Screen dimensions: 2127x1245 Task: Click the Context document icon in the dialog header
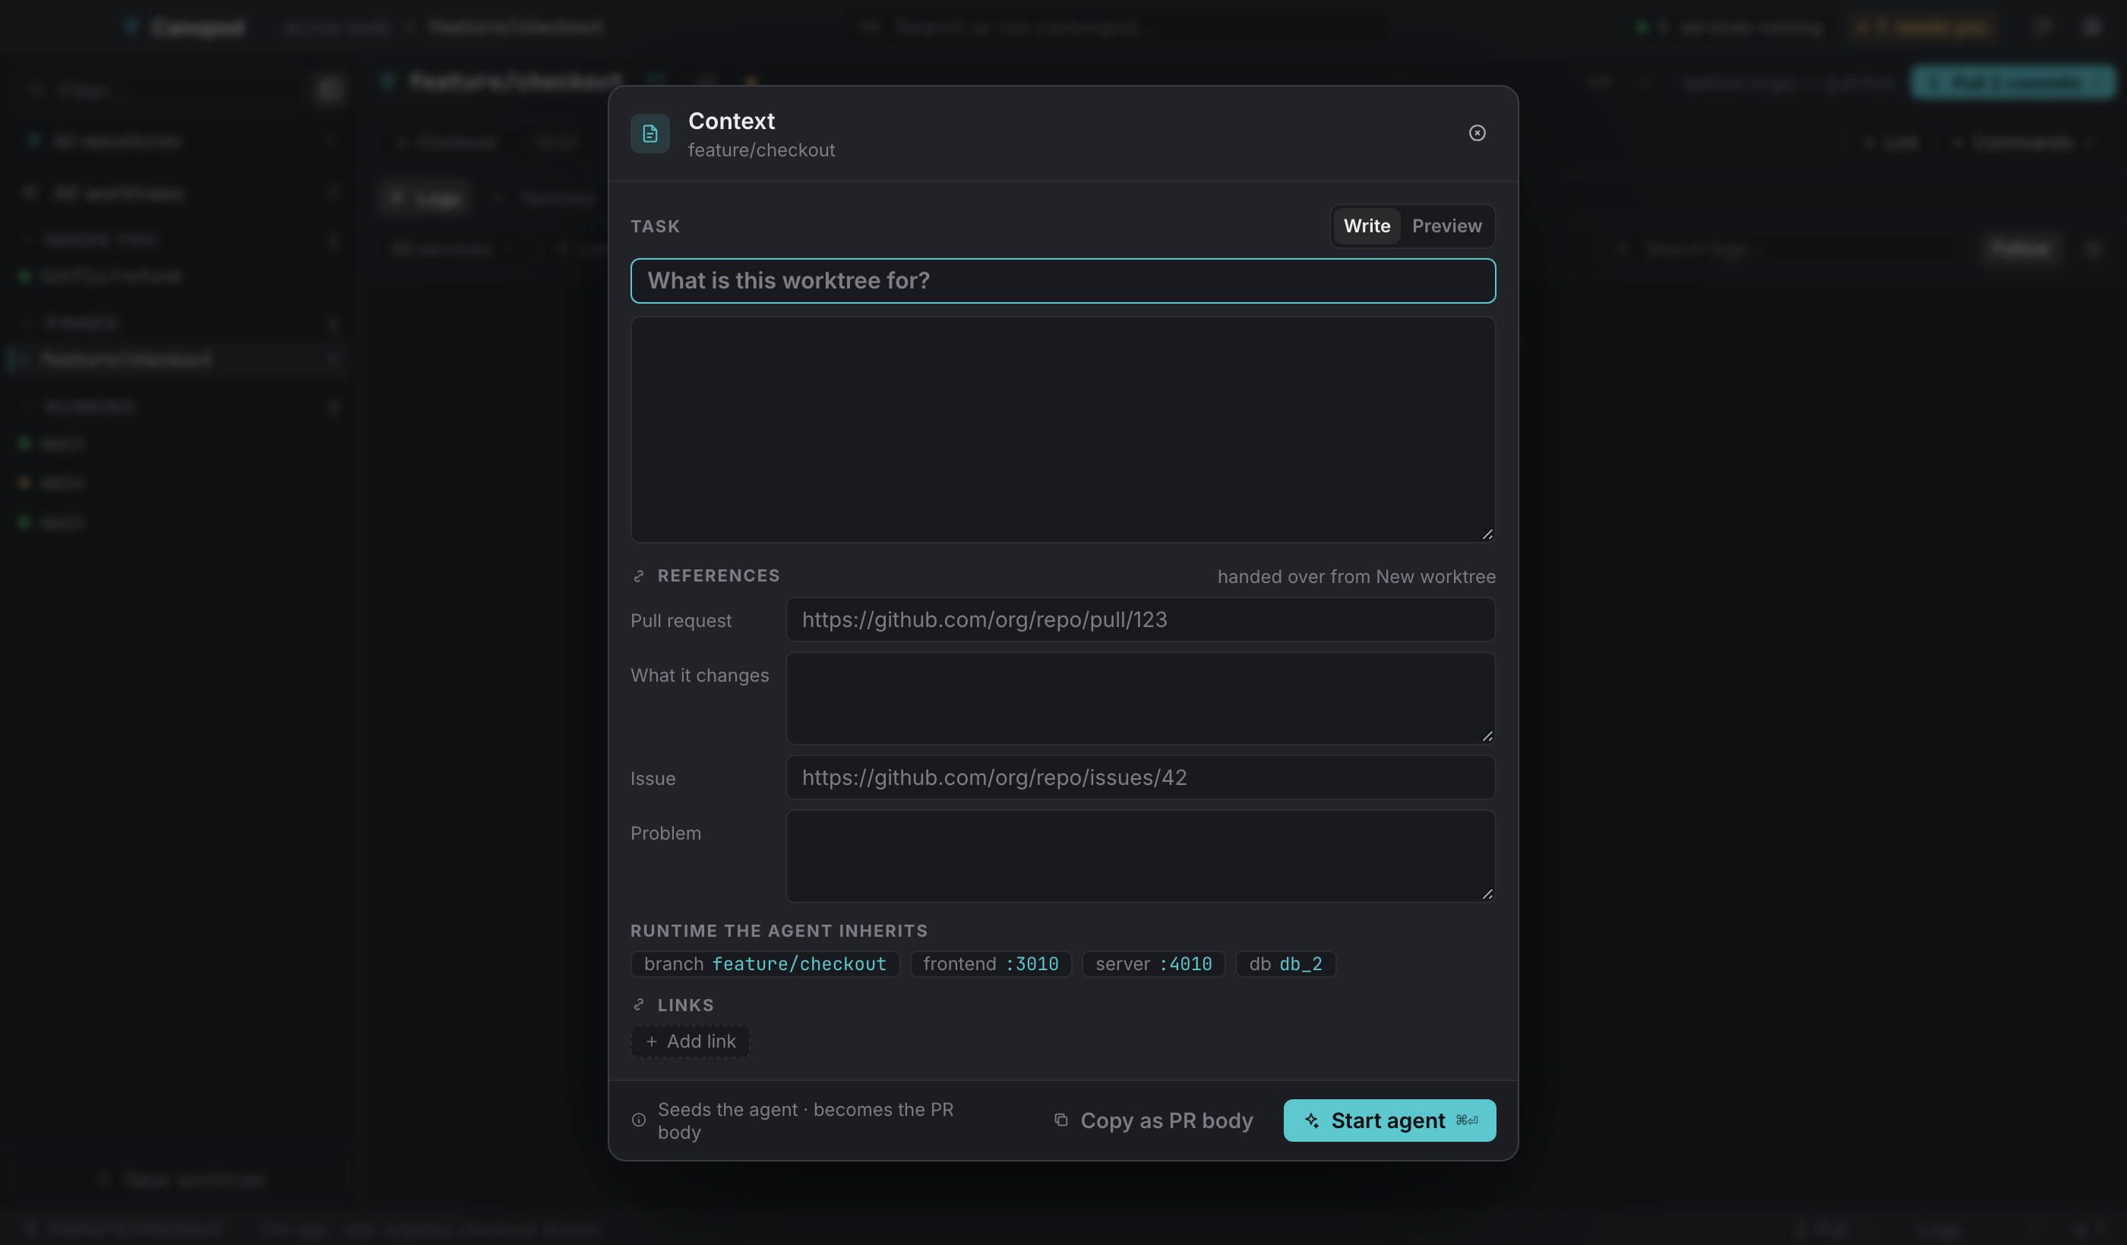(650, 134)
